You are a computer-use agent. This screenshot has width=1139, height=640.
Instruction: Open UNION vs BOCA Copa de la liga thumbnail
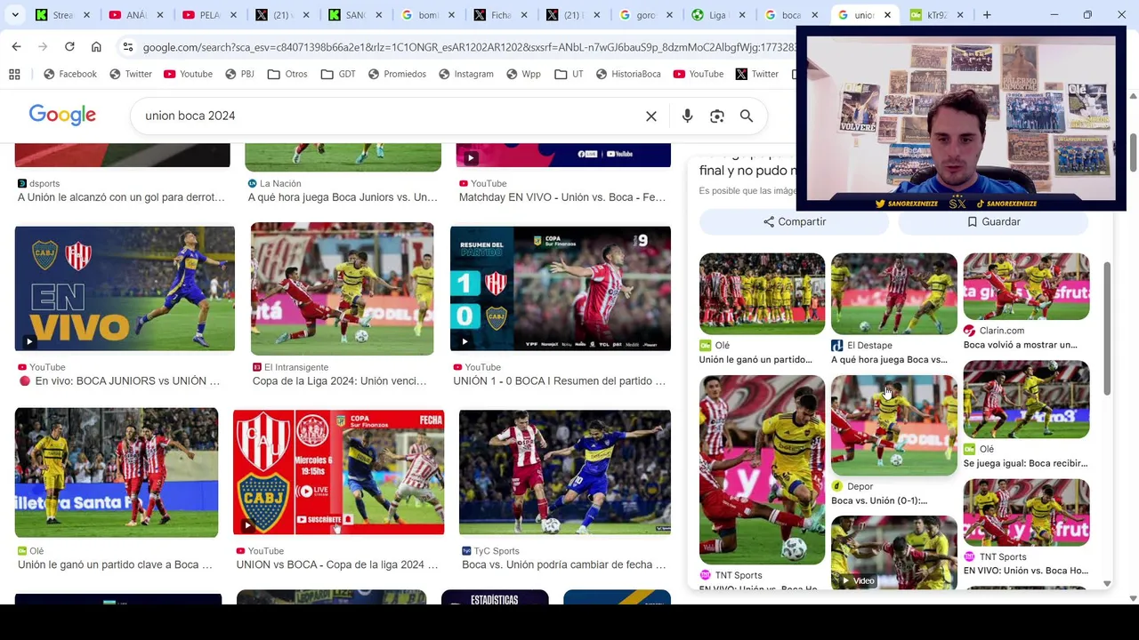coord(338,472)
